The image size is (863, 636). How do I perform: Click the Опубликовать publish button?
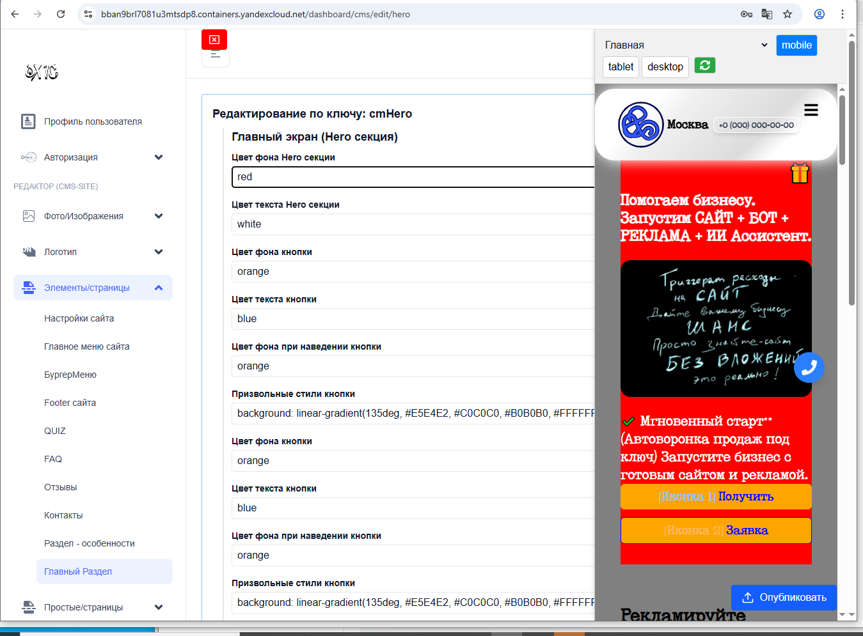[784, 598]
